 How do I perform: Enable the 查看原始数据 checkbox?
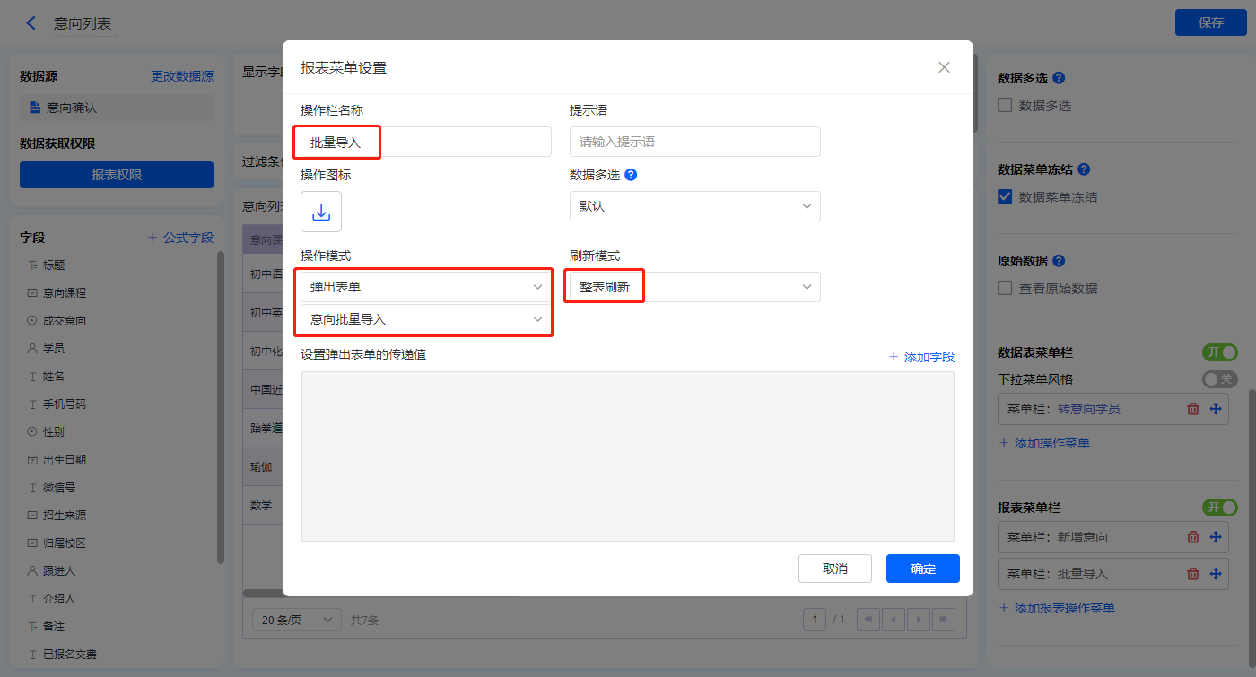[1006, 289]
